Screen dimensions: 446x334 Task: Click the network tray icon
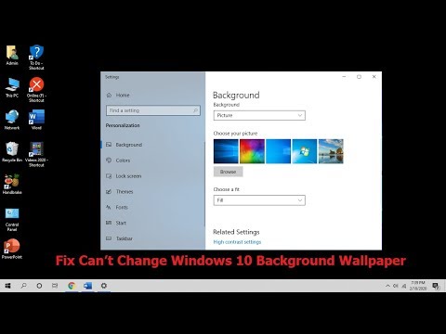[x=404, y=286]
